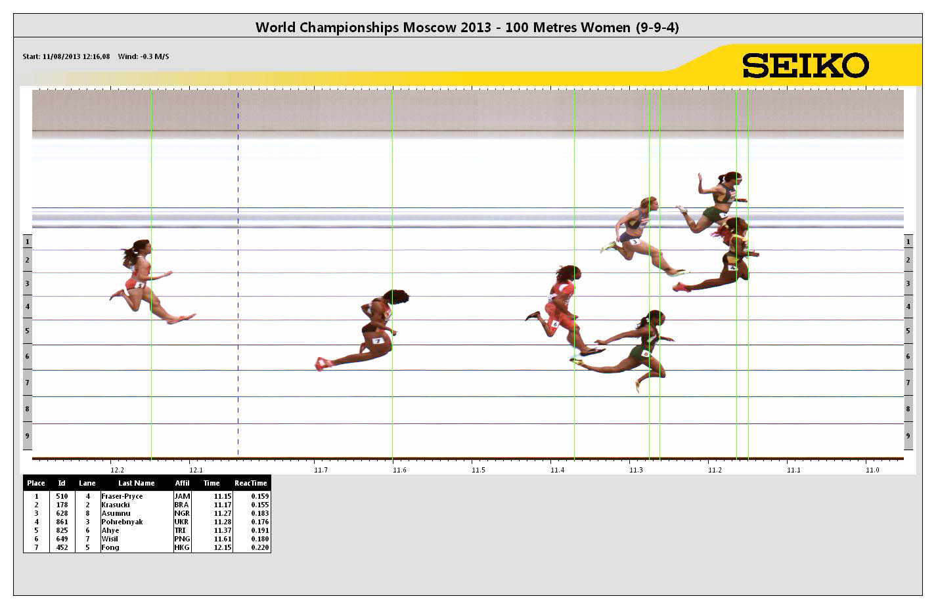Screen dimensions: 936x609
Task: Click the Place column header
Action: [x=36, y=483]
